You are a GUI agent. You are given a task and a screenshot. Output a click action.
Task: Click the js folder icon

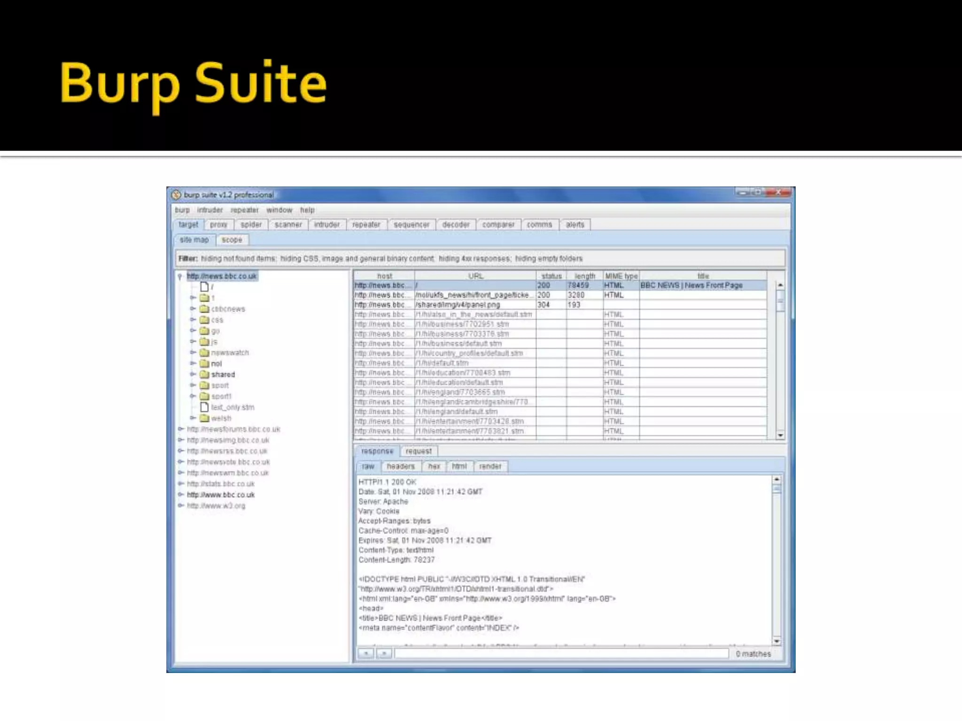[204, 341]
